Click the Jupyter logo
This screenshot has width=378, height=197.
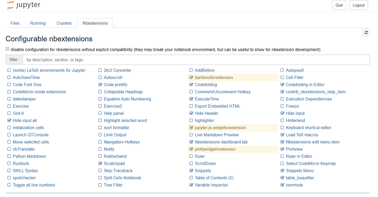23,5
